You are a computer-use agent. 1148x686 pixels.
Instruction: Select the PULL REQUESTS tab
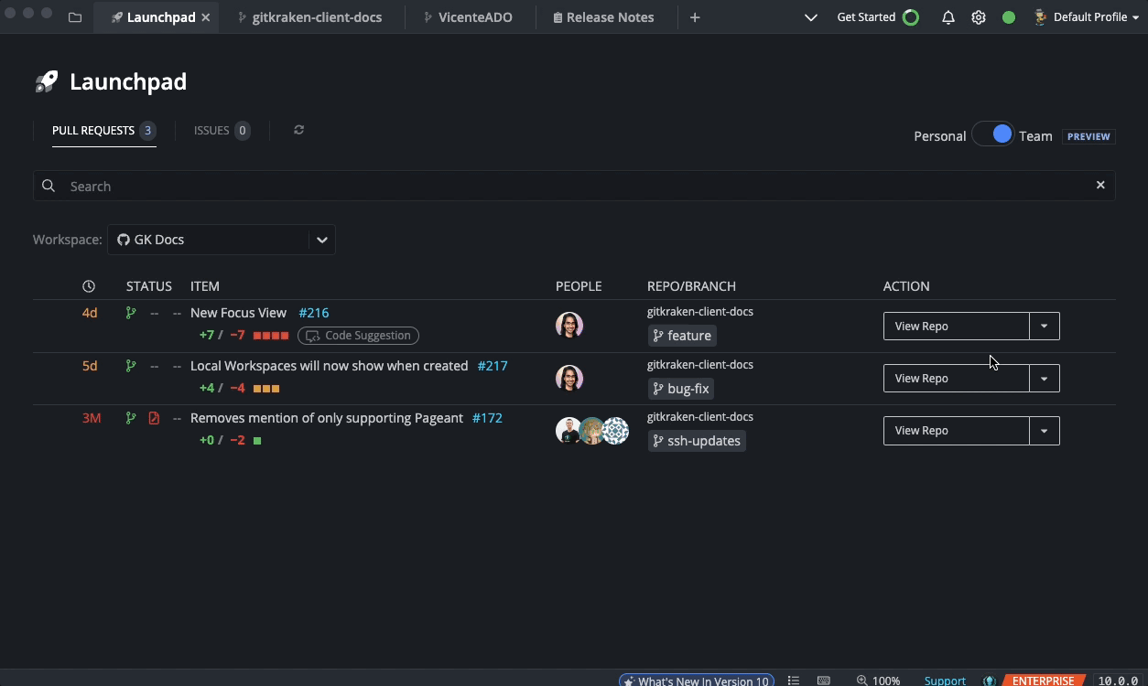point(103,130)
